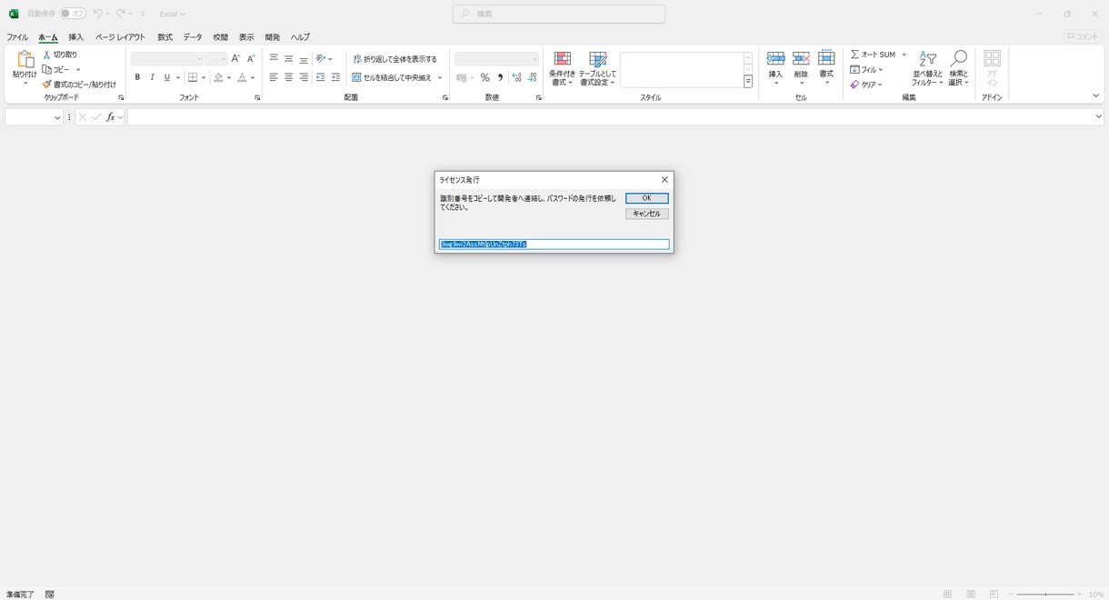The width and height of the screenshot is (1109, 600).
Task: Select bottom vertical alignment icon
Action: (x=304, y=58)
